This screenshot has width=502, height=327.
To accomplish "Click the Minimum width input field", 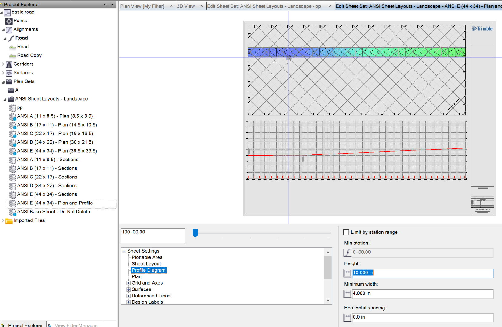I will pos(422,294).
